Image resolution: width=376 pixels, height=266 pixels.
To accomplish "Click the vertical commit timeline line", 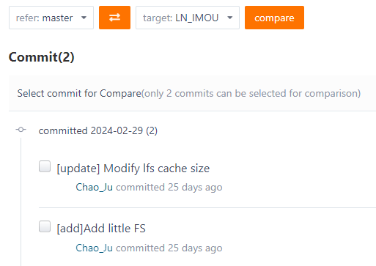I will pos(21,202).
